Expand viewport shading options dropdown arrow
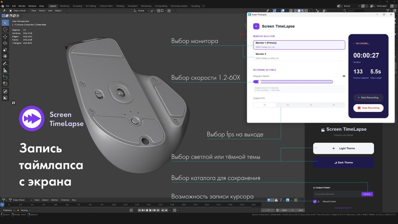398x224 pixels. [x=310, y=11]
